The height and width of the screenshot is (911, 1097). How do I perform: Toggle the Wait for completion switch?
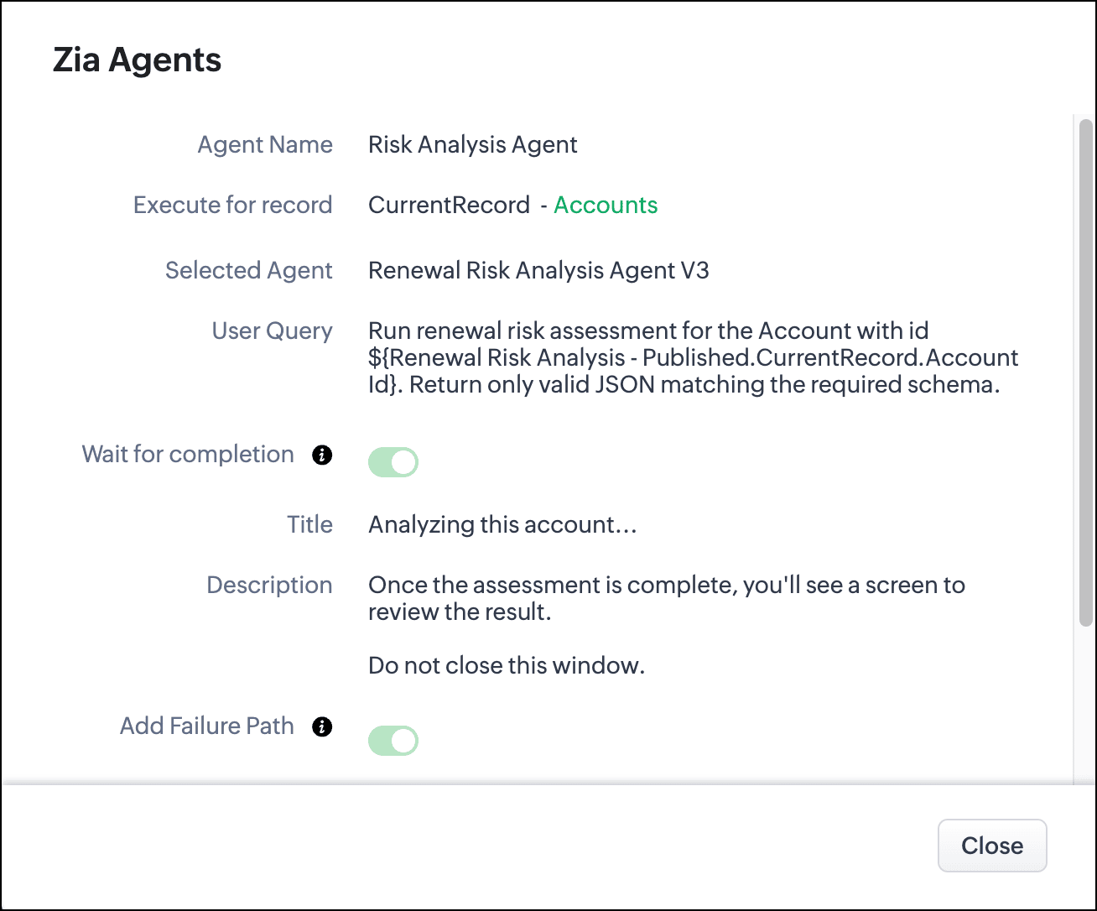pyautogui.click(x=393, y=462)
